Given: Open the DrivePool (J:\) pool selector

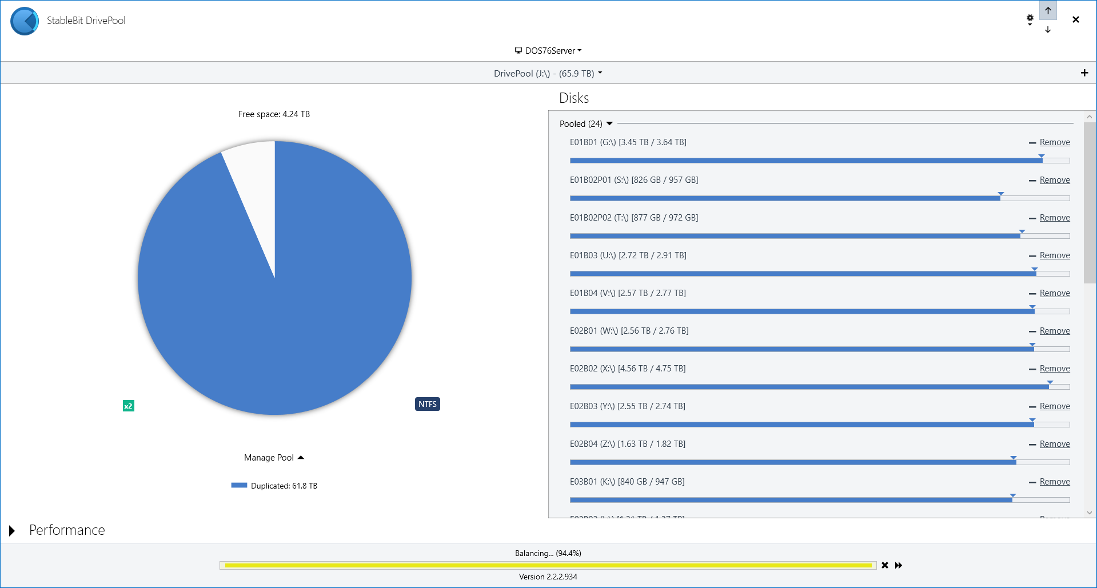Looking at the screenshot, I should coord(548,73).
